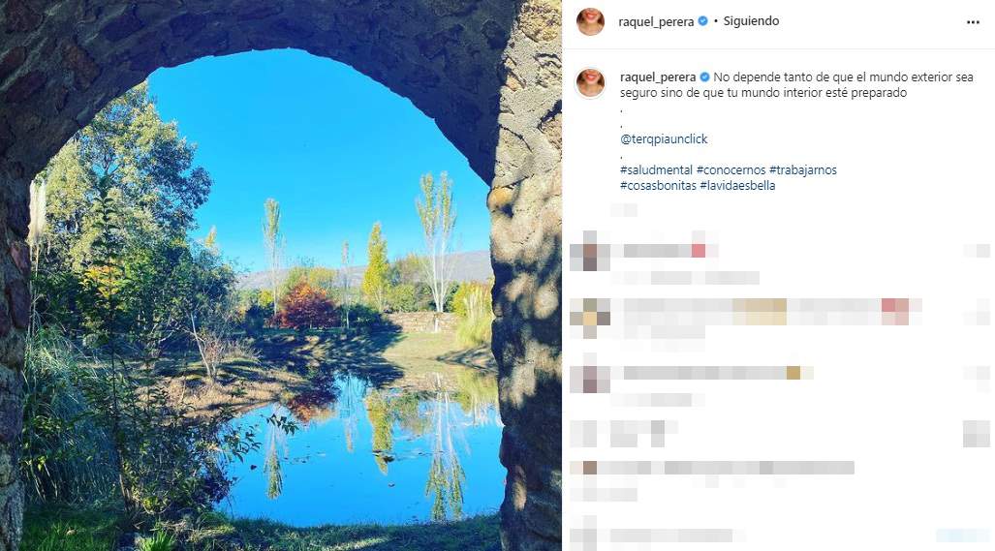
Task: Open the #conocernos hashtag
Action: click(731, 169)
